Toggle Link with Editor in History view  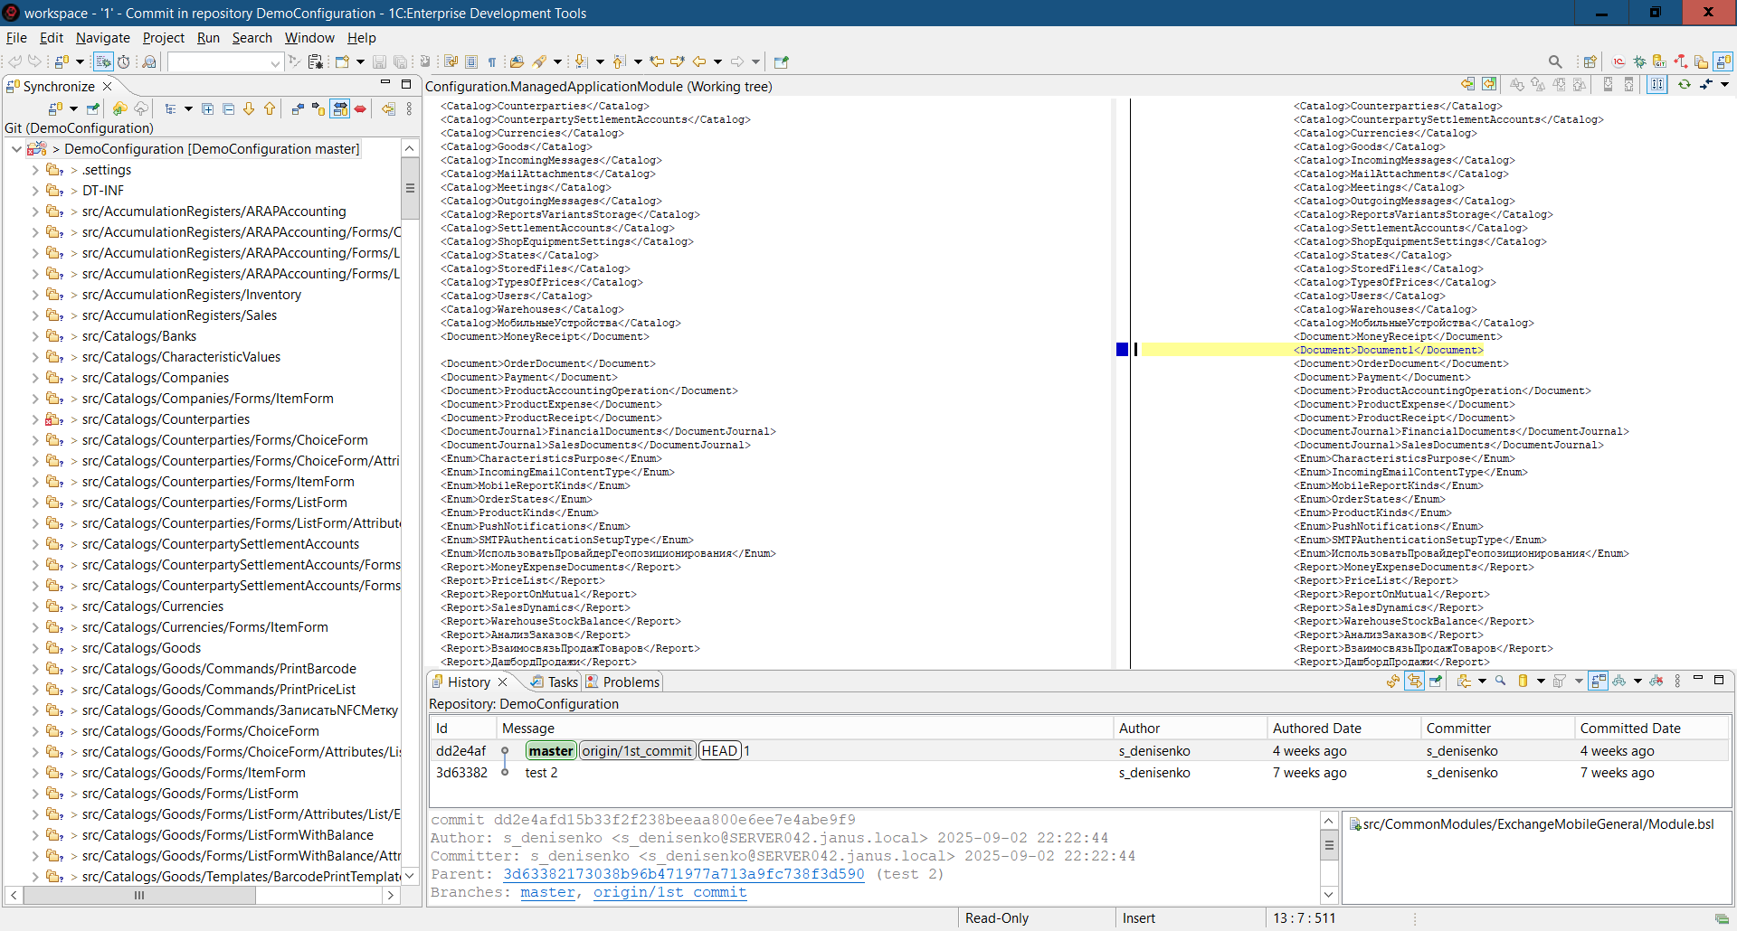[1414, 682]
